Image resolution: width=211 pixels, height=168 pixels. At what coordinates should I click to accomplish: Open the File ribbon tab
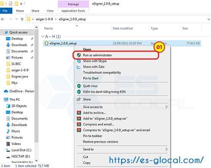pos(6,11)
